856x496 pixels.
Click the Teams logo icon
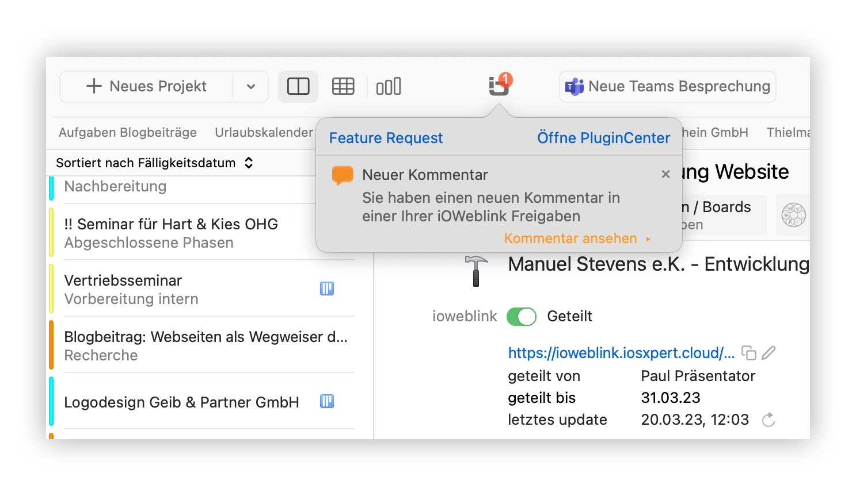click(575, 87)
